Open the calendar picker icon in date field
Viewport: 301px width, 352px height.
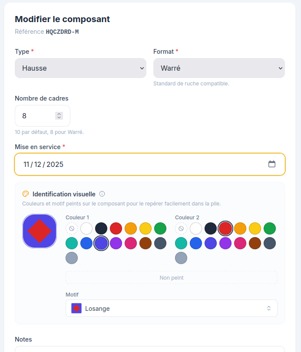[272, 164]
